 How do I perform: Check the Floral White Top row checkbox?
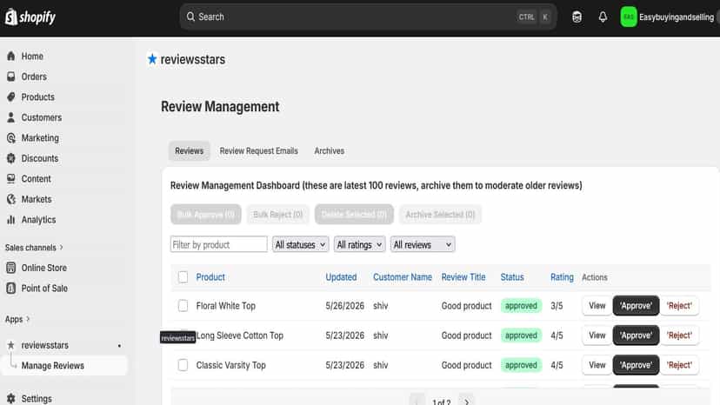pos(183,306)
